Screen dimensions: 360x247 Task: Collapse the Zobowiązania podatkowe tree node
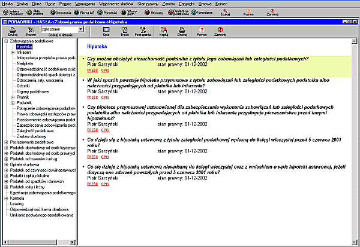pos(5,41)
